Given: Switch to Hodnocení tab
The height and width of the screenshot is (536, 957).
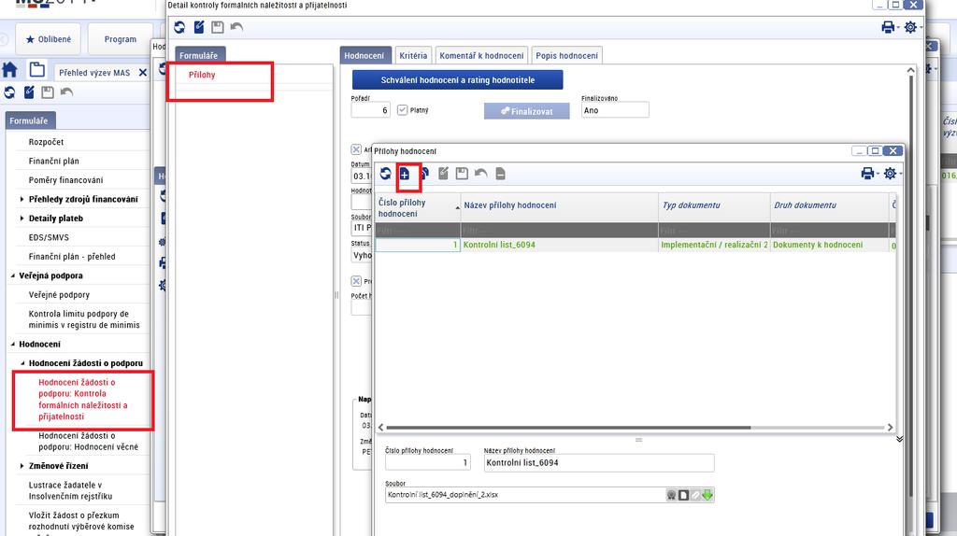Looking at the screenshot, I should click(x=364, y=55).
